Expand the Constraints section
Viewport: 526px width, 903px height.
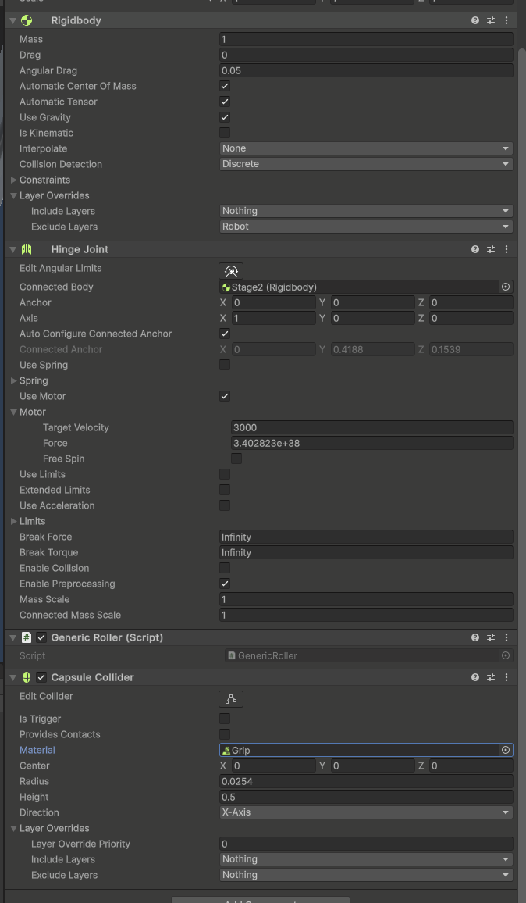pos(14,180)
